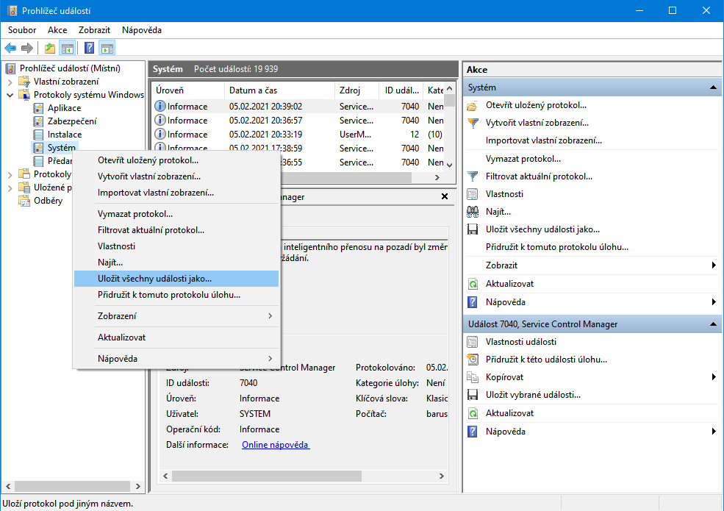Screen dimensions: 724x511
Task: Click Přidružit k této události úlohu icon
Action: click(x=473, y=360)
